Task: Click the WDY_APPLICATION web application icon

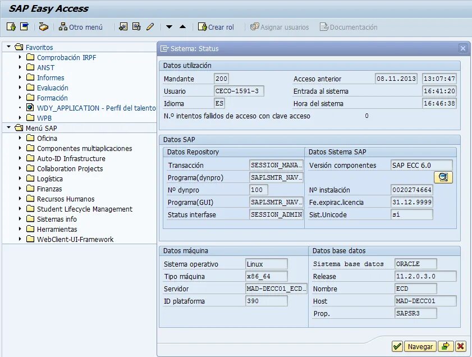Action: pyautogui.click(x=30, y=107)
